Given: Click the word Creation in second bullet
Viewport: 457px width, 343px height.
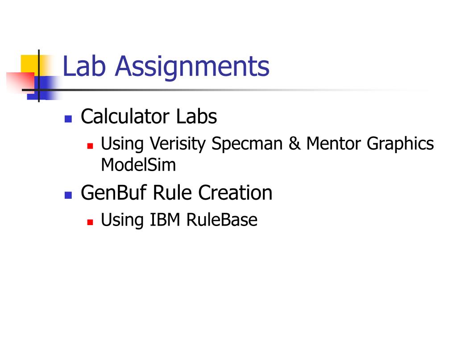Looking at the screenshot, I should pyautogui.click(x=236, y=193).
